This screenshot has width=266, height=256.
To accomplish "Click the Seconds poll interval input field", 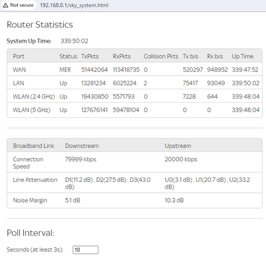I will point(85,250).
